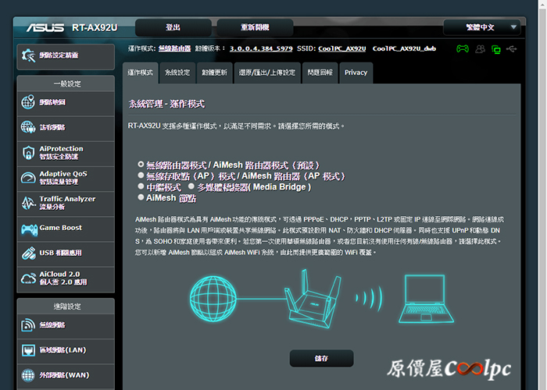Click firmware version 3.0.0.4.384_5979 link
Image resolution: width=547 pixels, height=390 pixels.
261,48
